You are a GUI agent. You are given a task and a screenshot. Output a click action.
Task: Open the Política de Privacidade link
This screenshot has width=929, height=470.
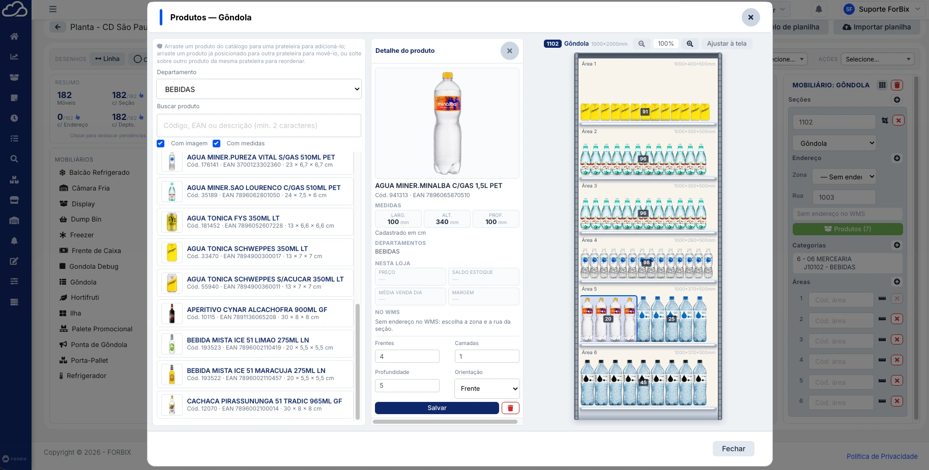[x=882, y=456]
